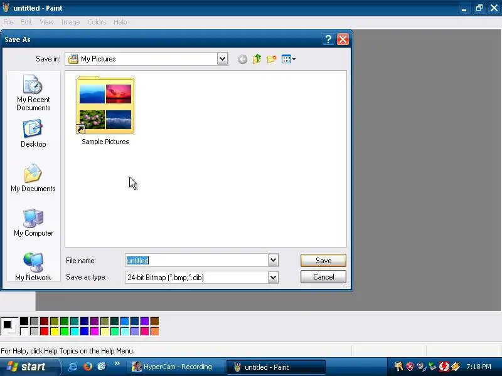
Task: Pick the black color swatch in palette
Action: [24, 321]
